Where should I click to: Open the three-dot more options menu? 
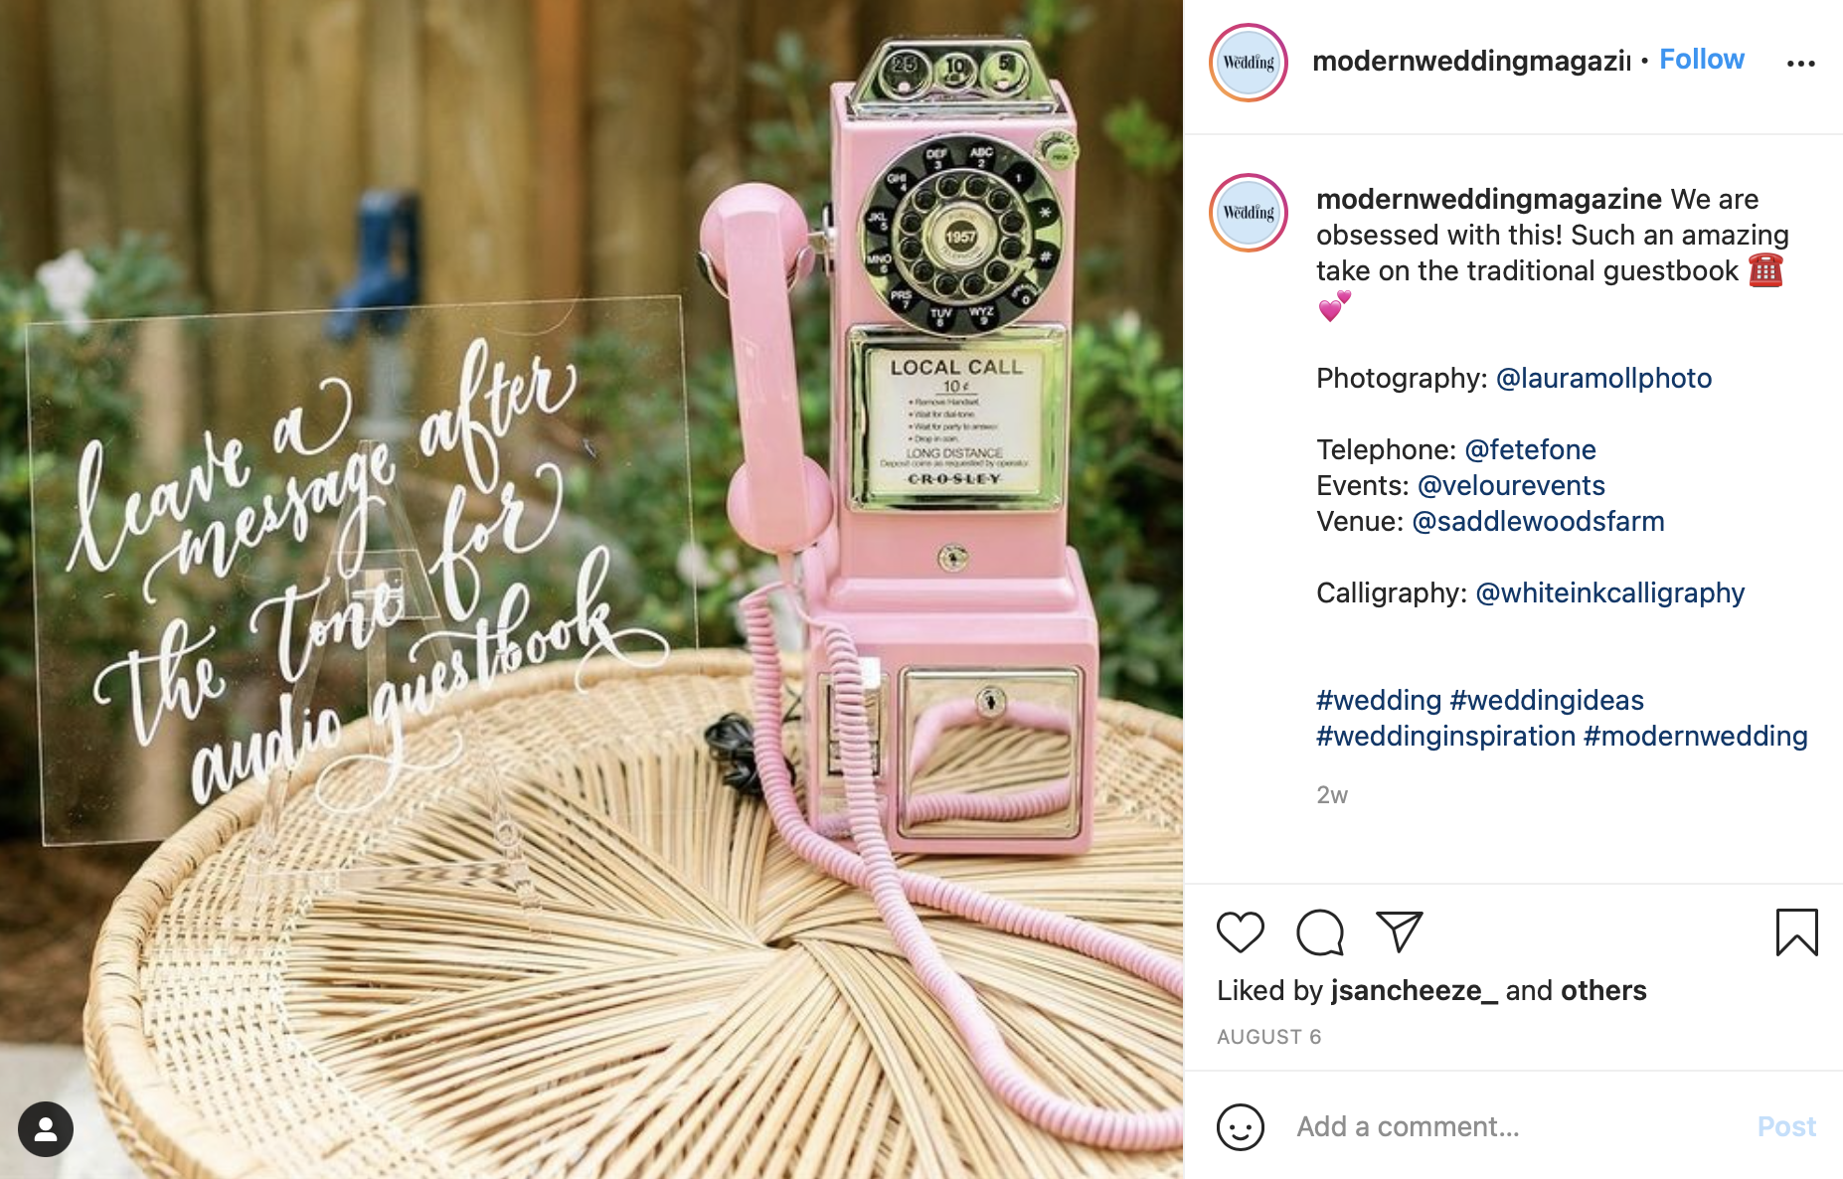tap(1800, 64)
